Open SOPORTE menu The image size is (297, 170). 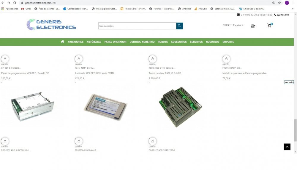[228, 42]
